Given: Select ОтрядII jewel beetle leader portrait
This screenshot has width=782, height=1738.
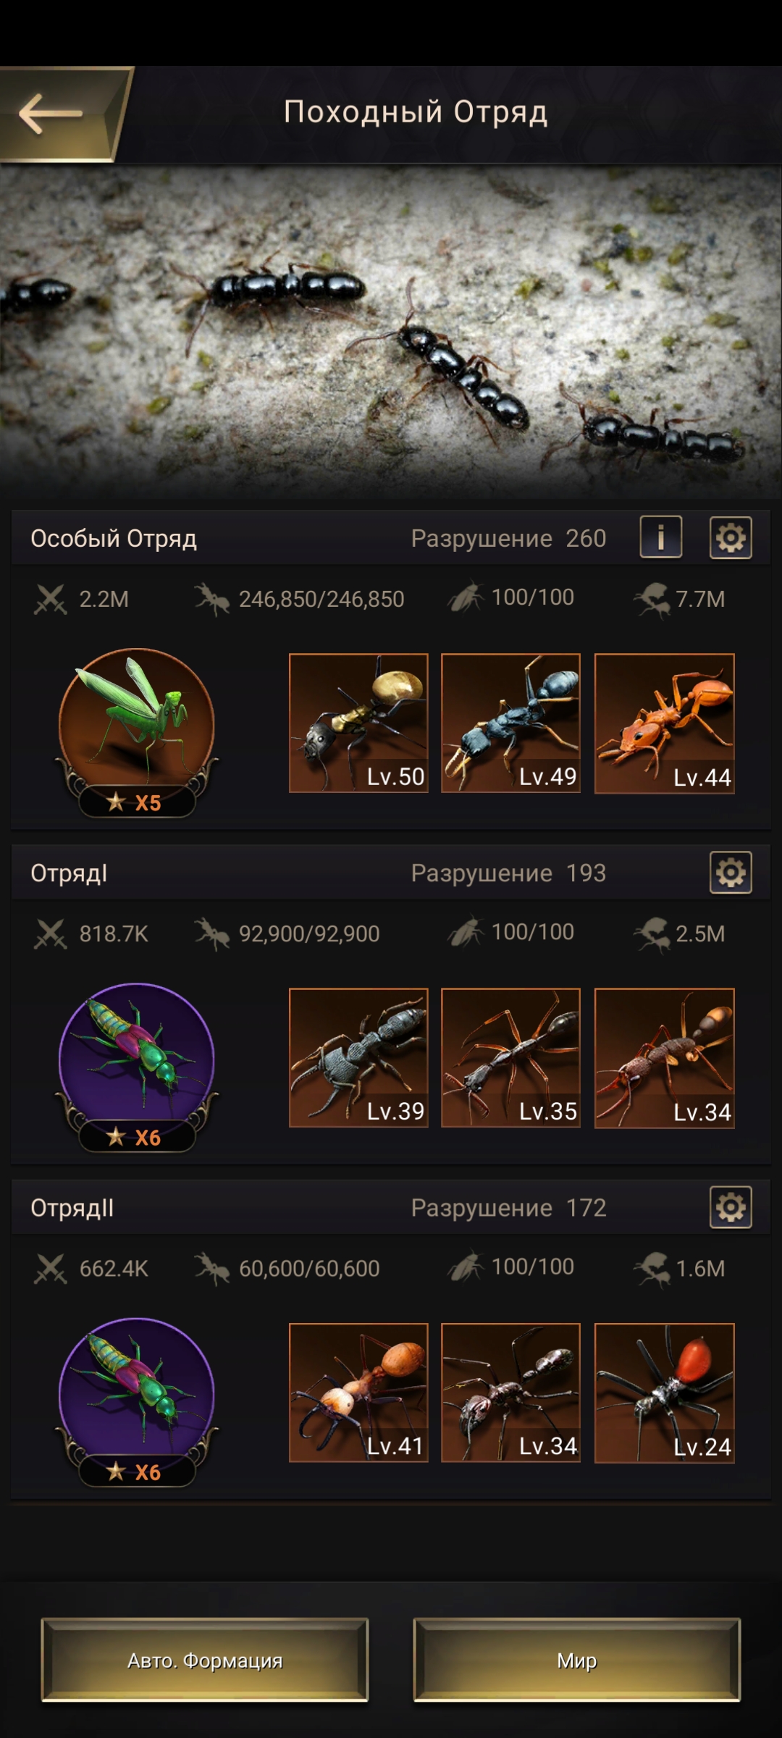Looking at the screenshot, I should 137,1395.
